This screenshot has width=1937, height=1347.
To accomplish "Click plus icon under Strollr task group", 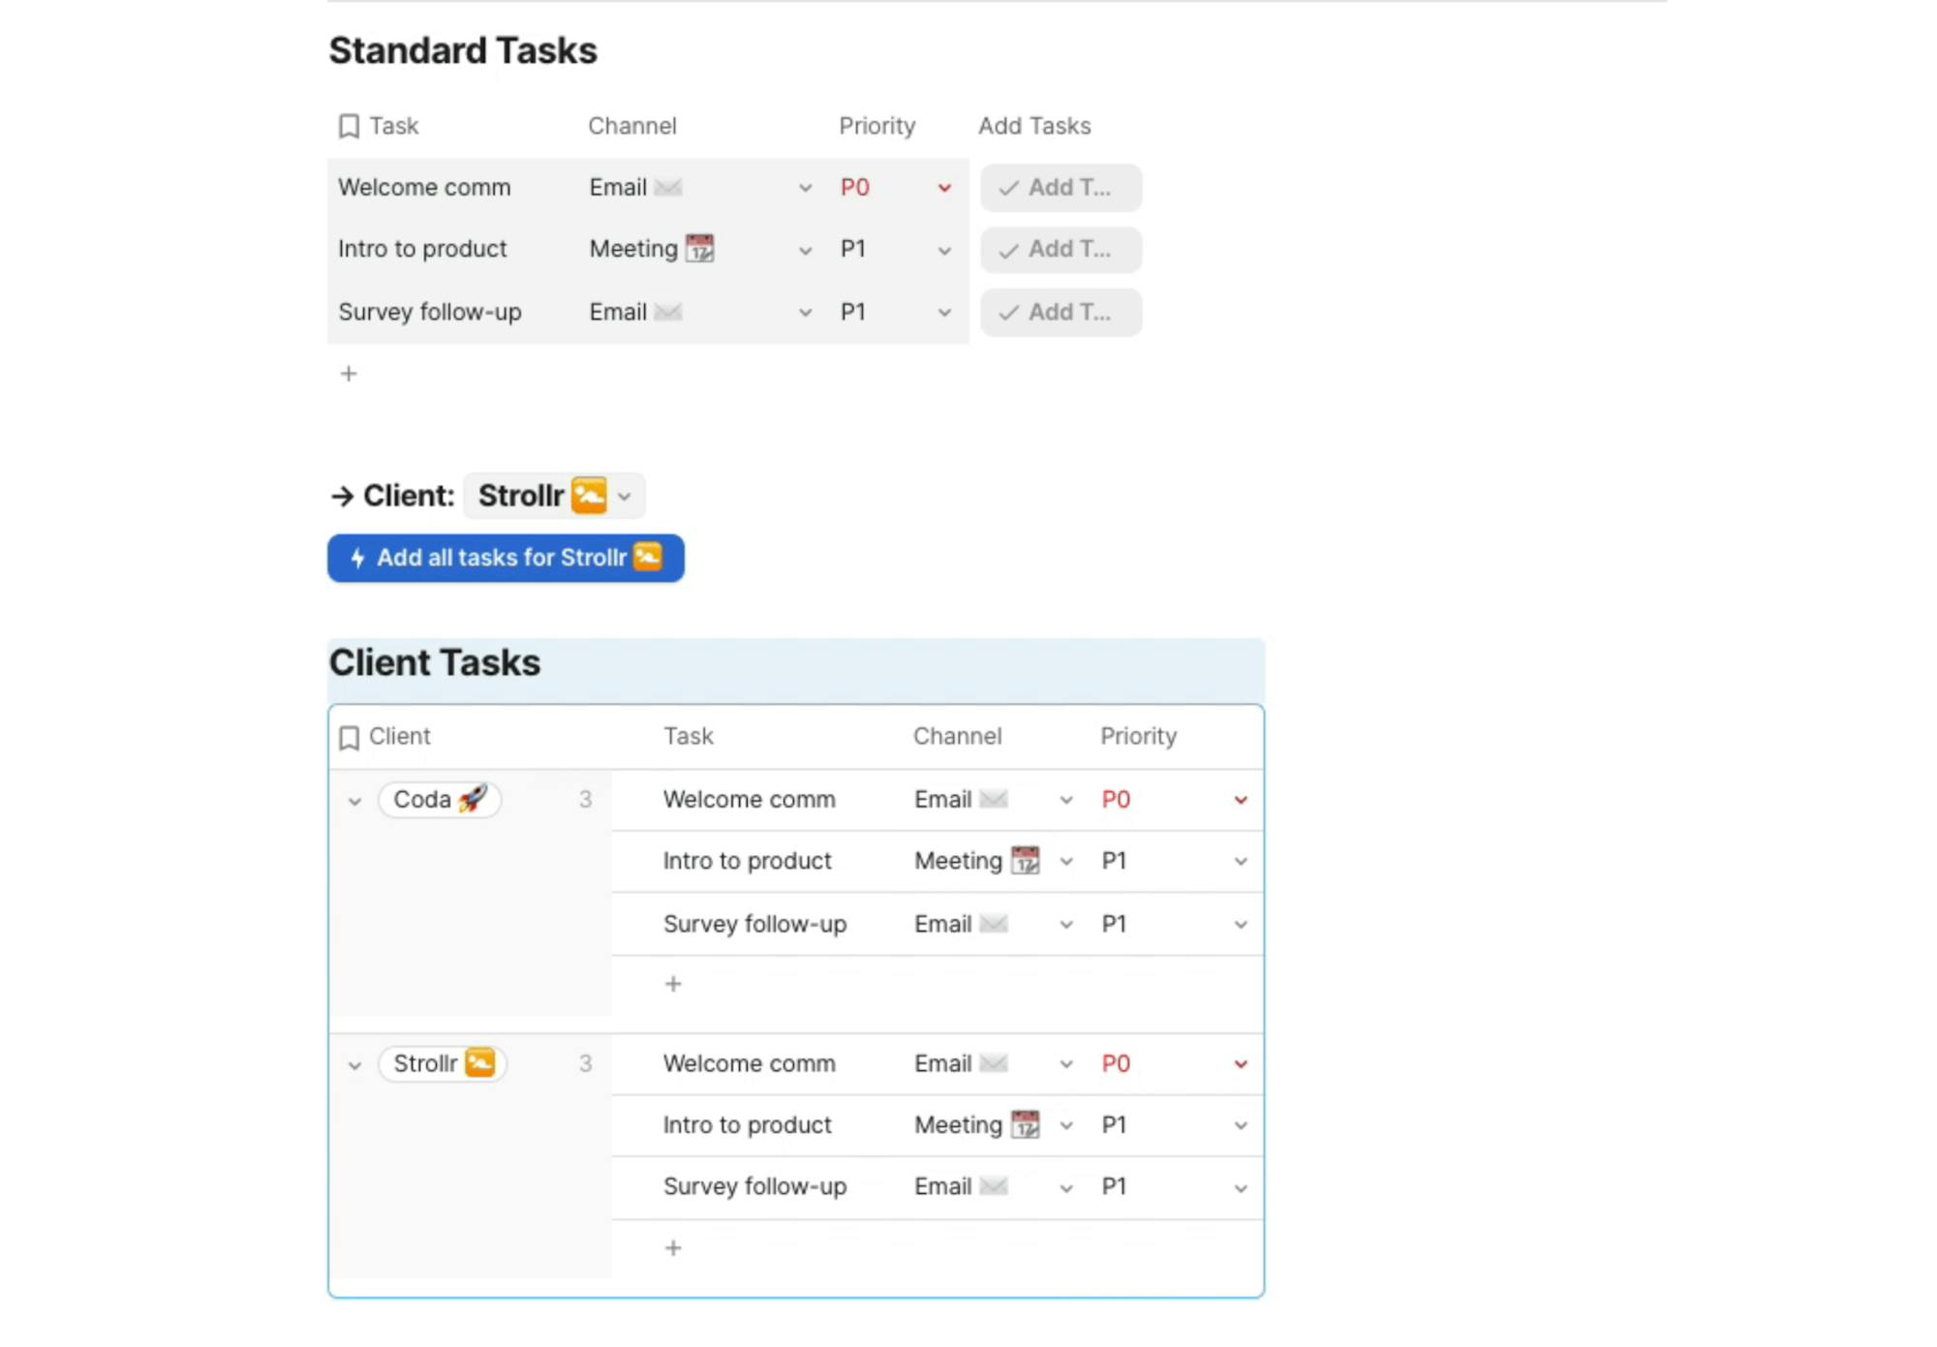I will 673,1248.
